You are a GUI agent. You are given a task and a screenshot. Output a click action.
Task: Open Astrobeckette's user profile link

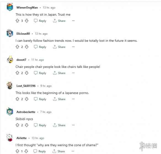click(26, 112)
